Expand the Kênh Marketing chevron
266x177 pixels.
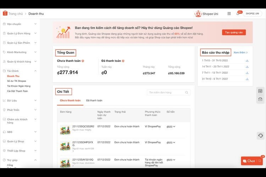pyautogui.click(x=35, y=52)
